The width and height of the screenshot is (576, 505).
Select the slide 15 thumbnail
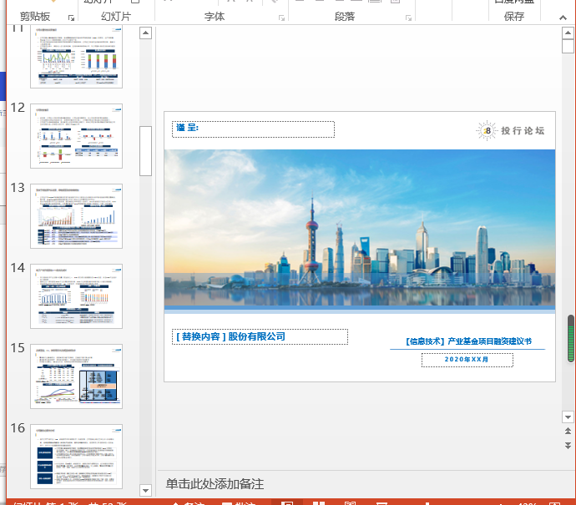point(77,376)
